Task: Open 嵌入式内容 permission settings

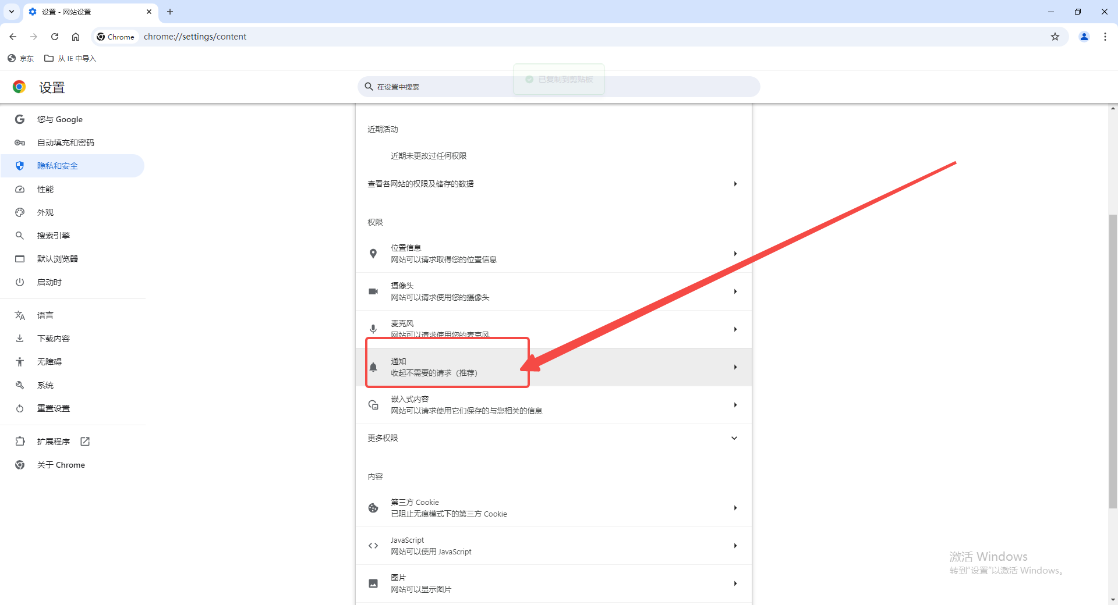Action: click(x=553, y=405)
